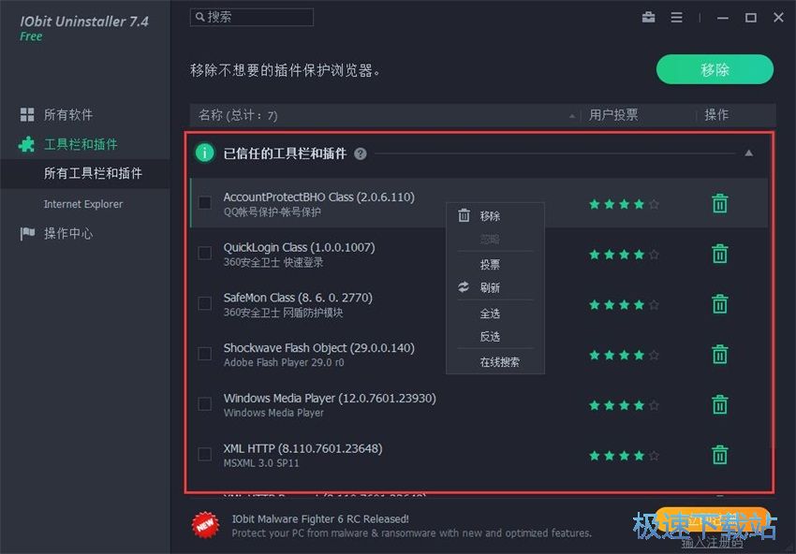
Task: Open the toolbox briefcase icon
Action: [648, 17]
